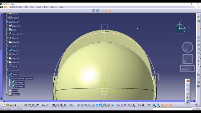Close the small floating toolbar with red X
Screen dimensions: 201x113
188,81
